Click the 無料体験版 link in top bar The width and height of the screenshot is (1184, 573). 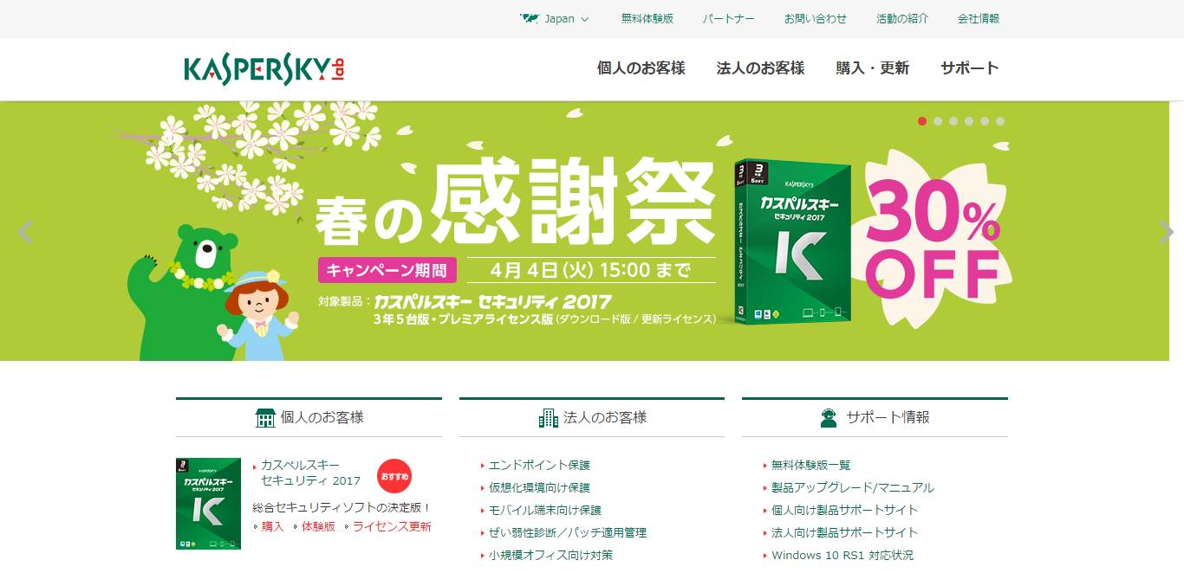coord(647,18)
